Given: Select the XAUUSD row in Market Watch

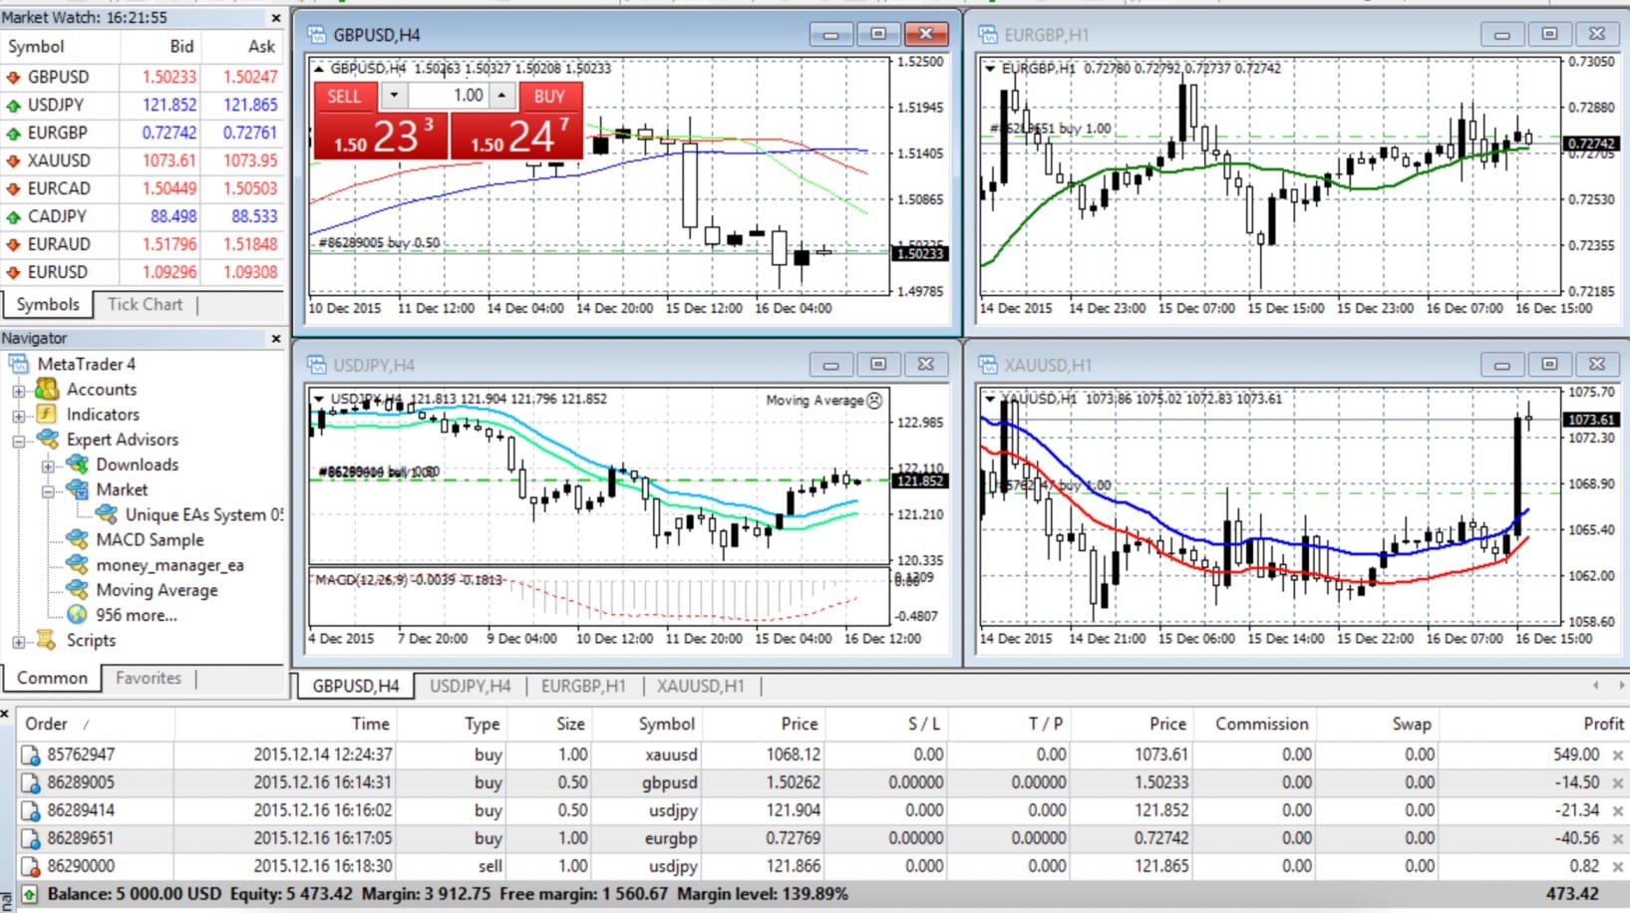Looking at the screenshot, I should [143, 160].
